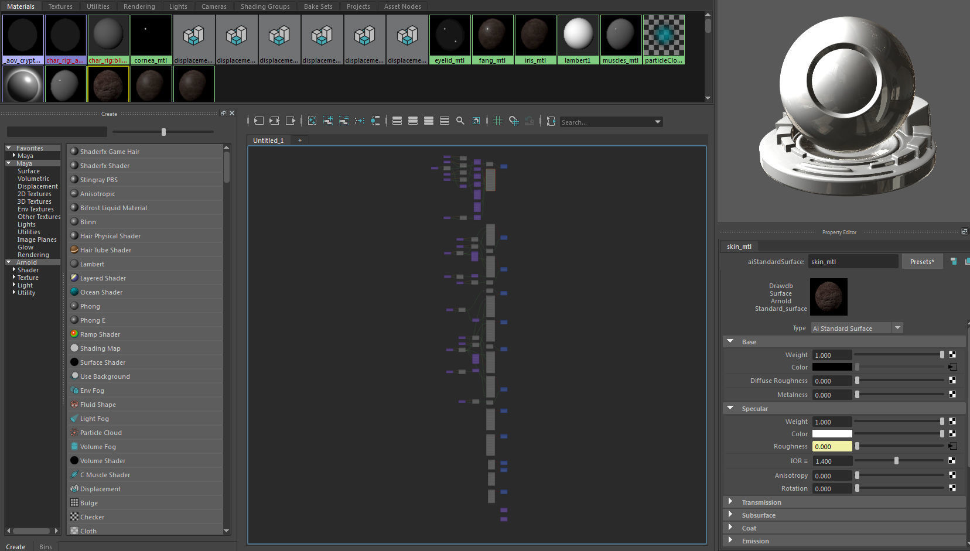Select the 2D Textures category
This screenshot has height=551, width=970.
tap(35, 194)
